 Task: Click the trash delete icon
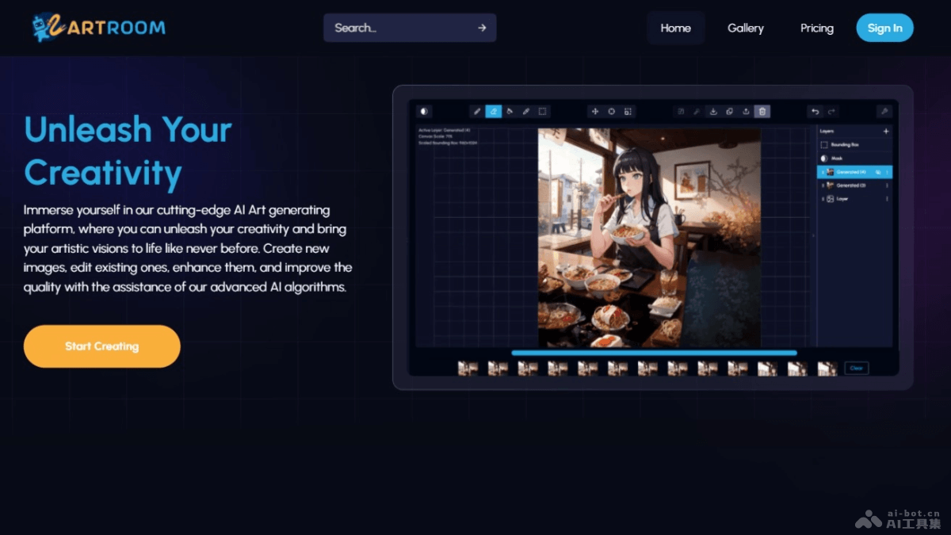click(762, 112)
